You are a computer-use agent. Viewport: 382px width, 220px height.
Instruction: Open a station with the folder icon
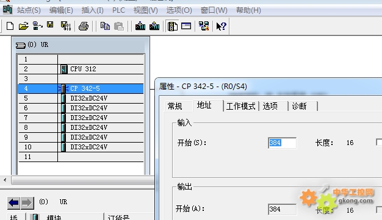pyautogui.click(x=24, y=26)
